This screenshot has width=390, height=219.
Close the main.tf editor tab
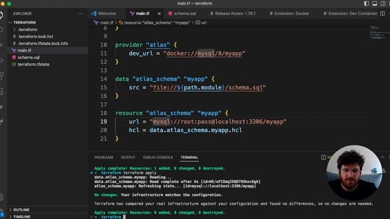(x=159, y=13)
